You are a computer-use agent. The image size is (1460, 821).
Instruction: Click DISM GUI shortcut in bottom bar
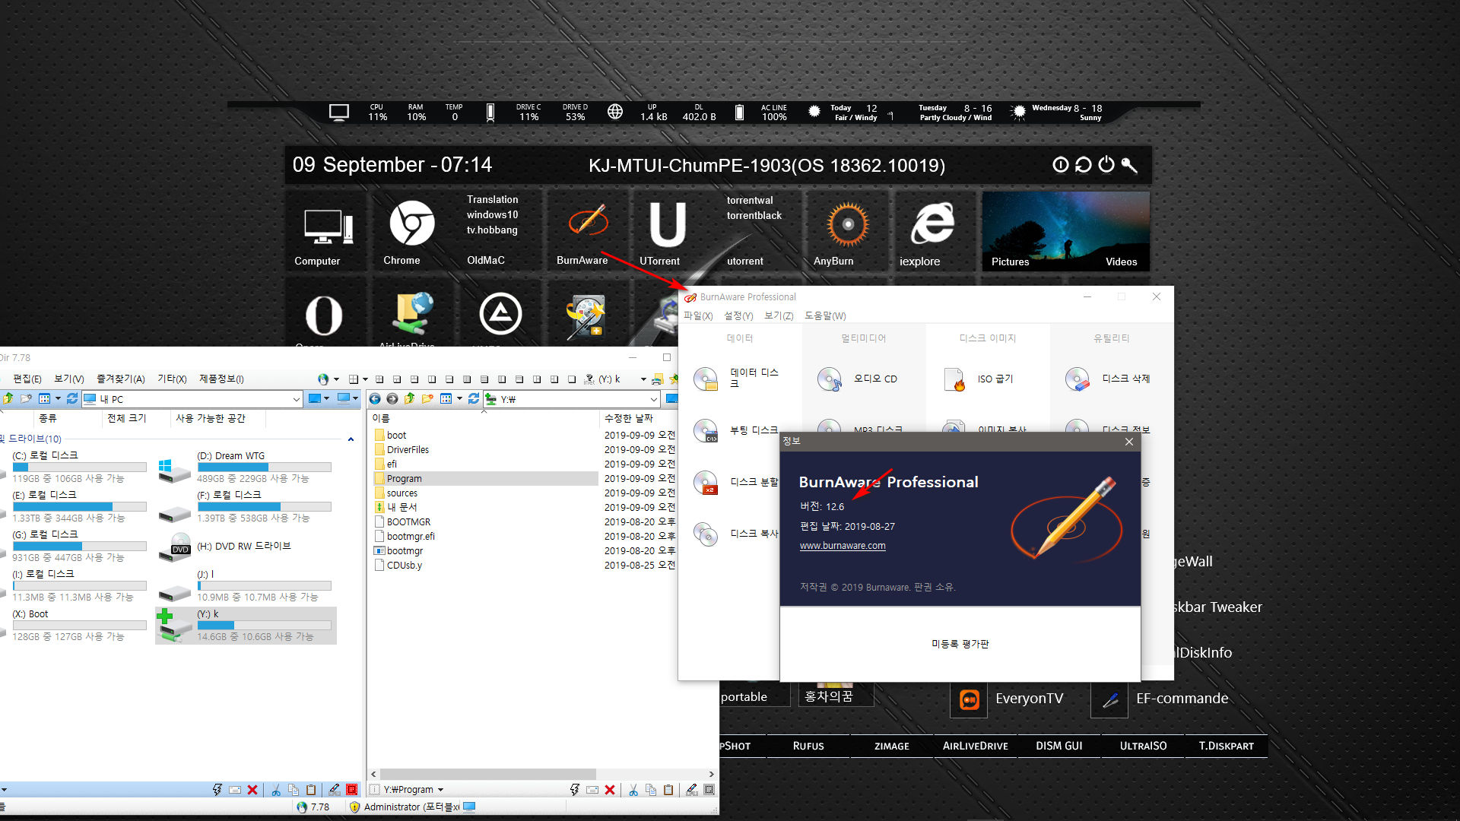point(1058,746)
